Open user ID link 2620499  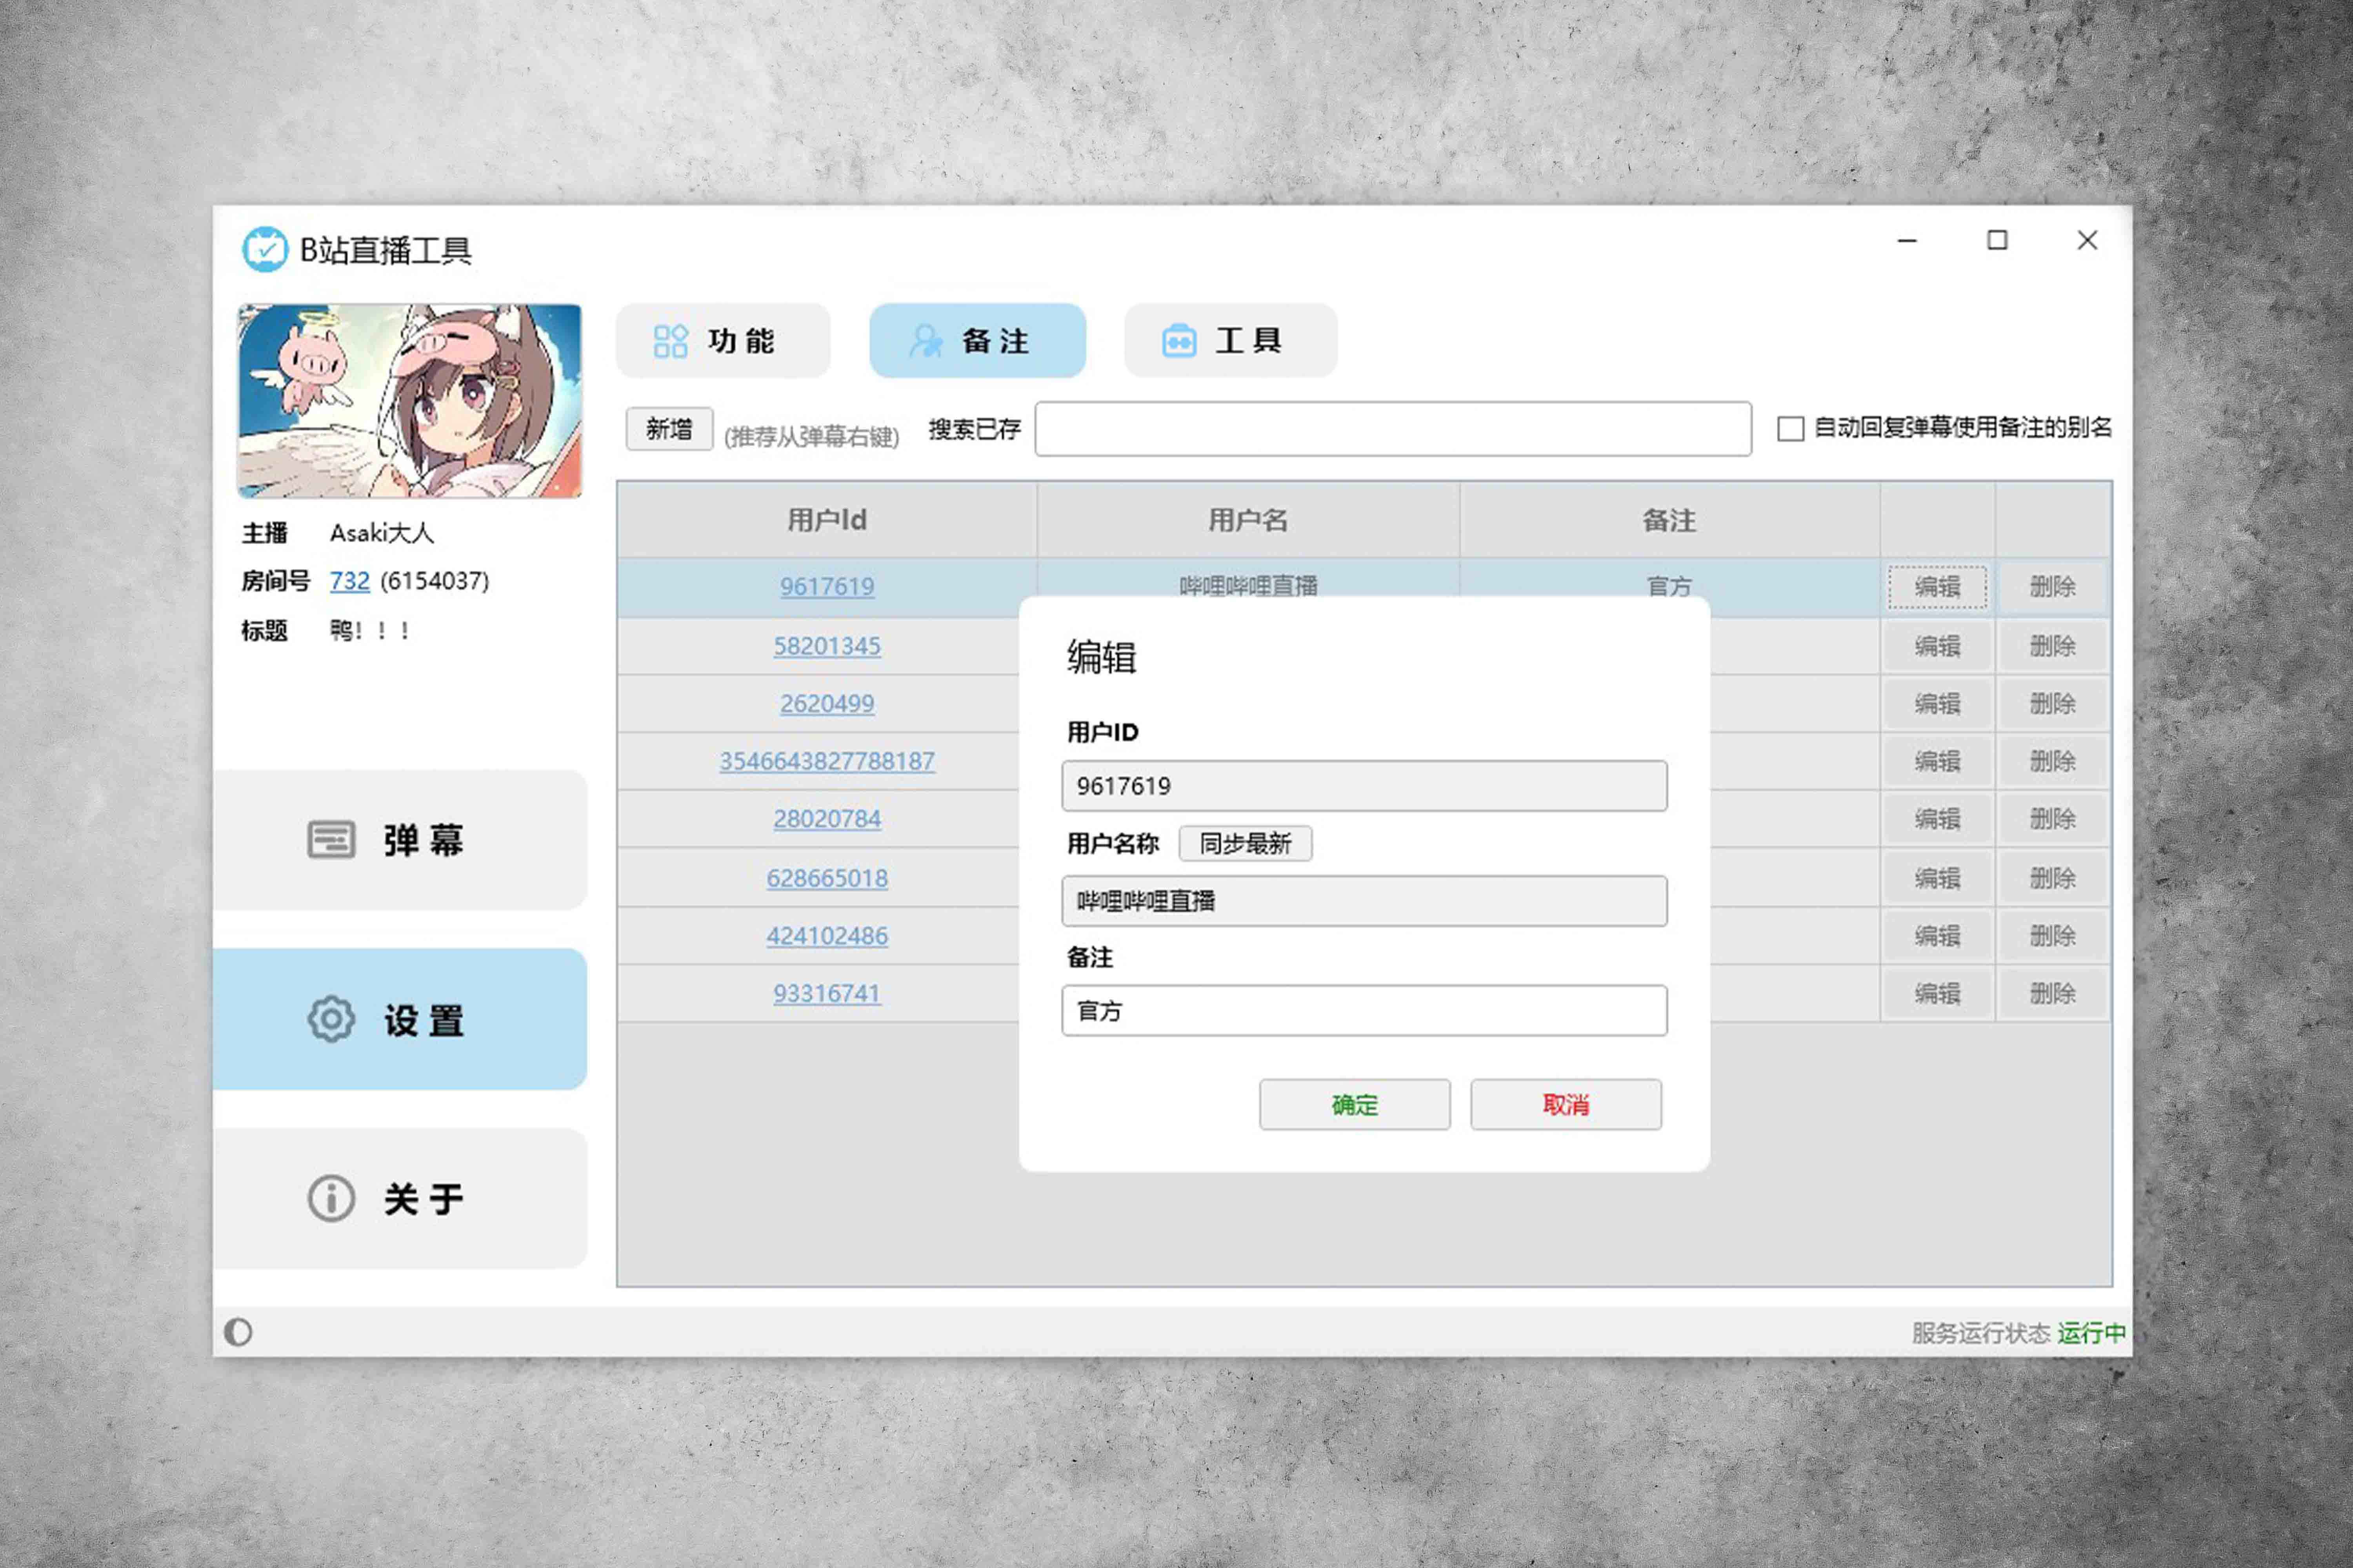827,704
